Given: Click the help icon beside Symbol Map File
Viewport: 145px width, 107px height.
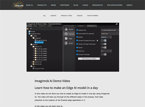Looking at the screenshot, I should (x=77, y=34).
